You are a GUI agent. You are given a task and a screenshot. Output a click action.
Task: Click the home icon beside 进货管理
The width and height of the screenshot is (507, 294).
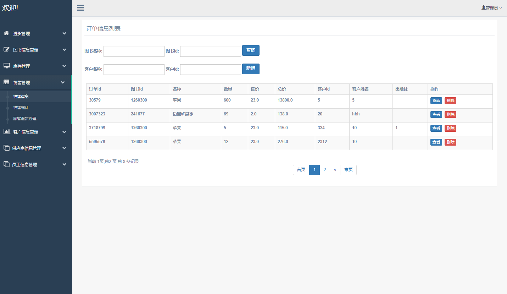click(6, 33)
